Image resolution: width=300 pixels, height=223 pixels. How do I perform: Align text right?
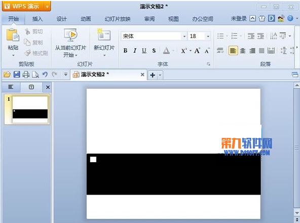coord(252,51)
